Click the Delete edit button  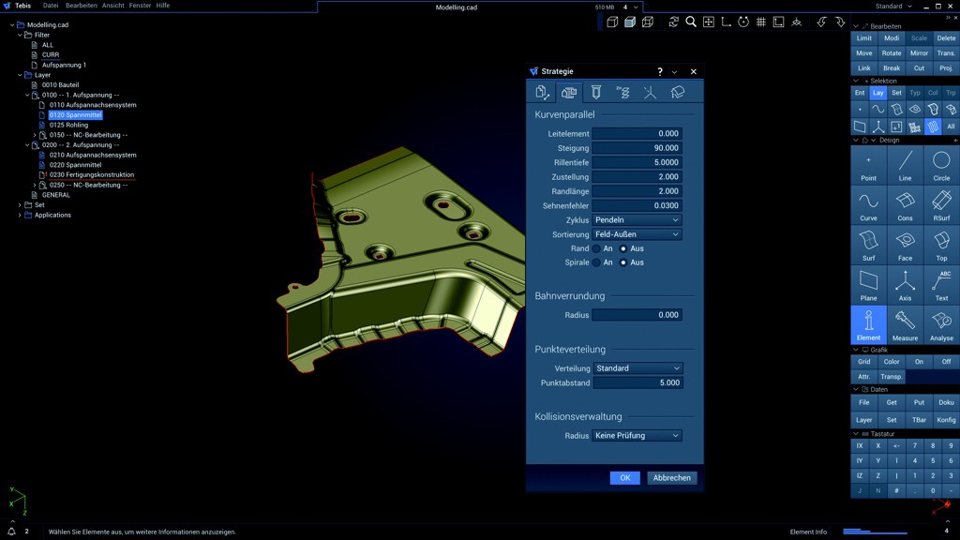coord(946,37)
